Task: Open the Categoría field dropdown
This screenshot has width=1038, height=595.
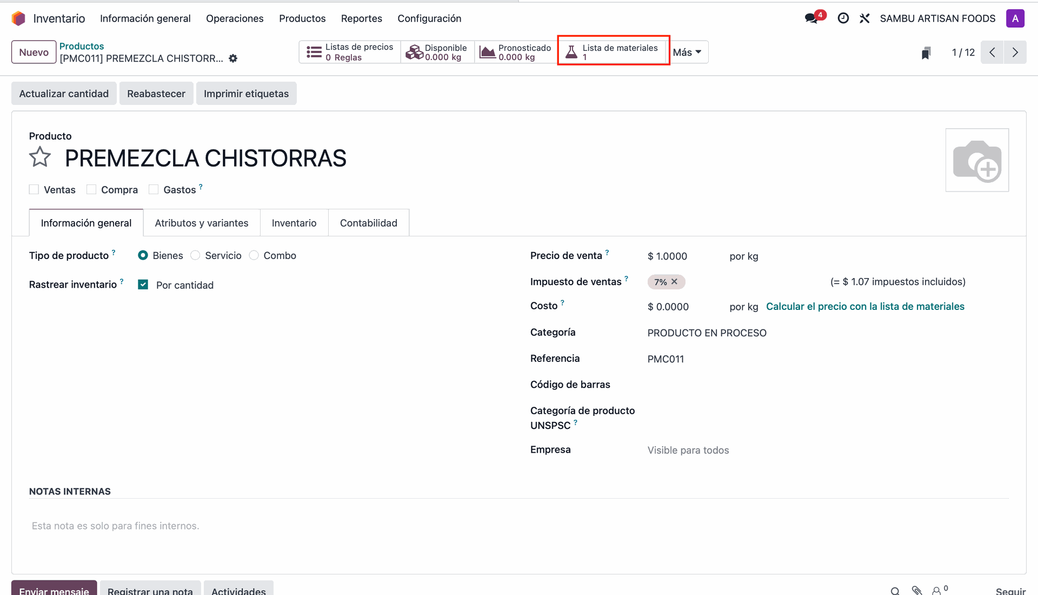Action: [707, 333]
